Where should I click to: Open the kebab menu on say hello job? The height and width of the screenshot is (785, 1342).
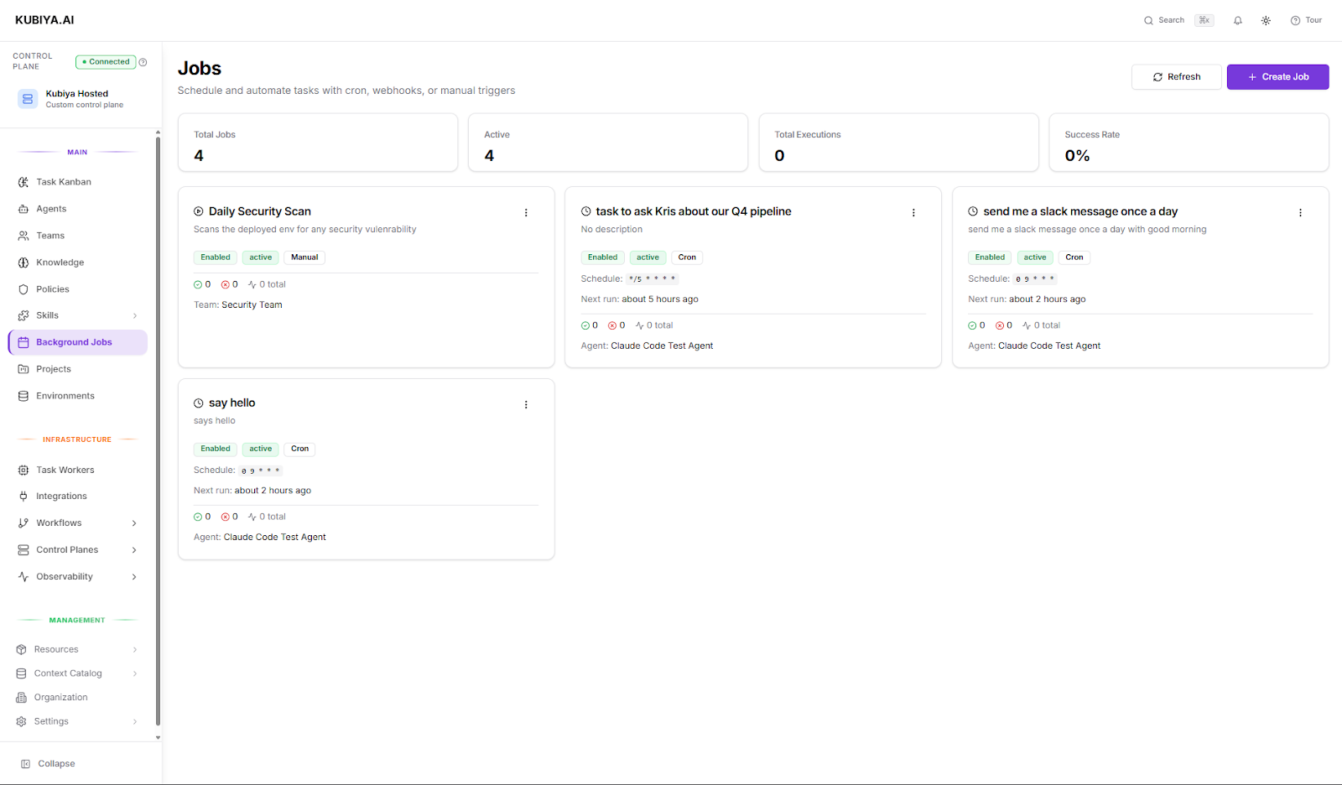click(x=526, y=404)
